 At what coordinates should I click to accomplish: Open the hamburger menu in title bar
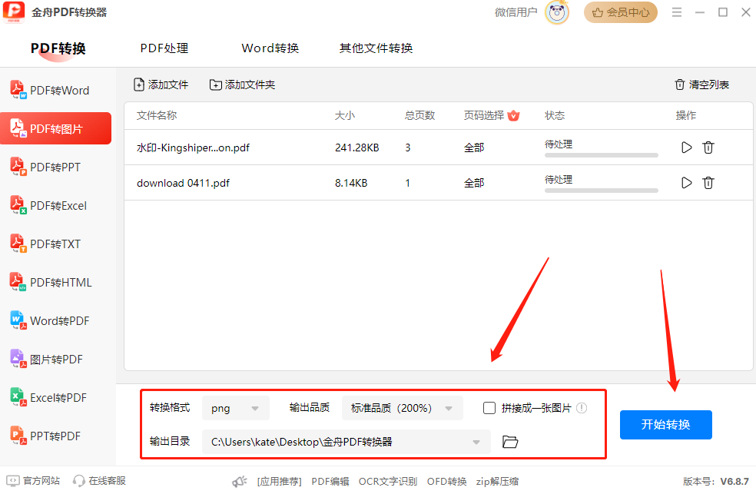pos(677,12)
